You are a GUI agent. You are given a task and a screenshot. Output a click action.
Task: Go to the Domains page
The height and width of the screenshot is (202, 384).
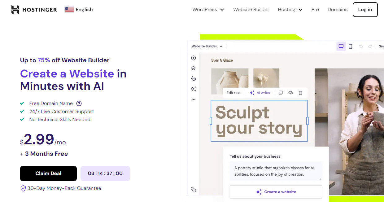point(337,10)
